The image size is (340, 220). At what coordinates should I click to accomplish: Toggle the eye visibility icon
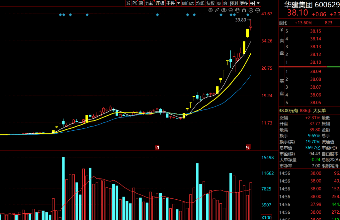coord(224,10)
